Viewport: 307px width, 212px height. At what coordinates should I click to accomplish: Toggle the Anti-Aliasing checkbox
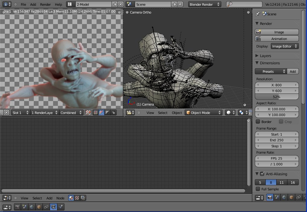(x=262, y=174)
